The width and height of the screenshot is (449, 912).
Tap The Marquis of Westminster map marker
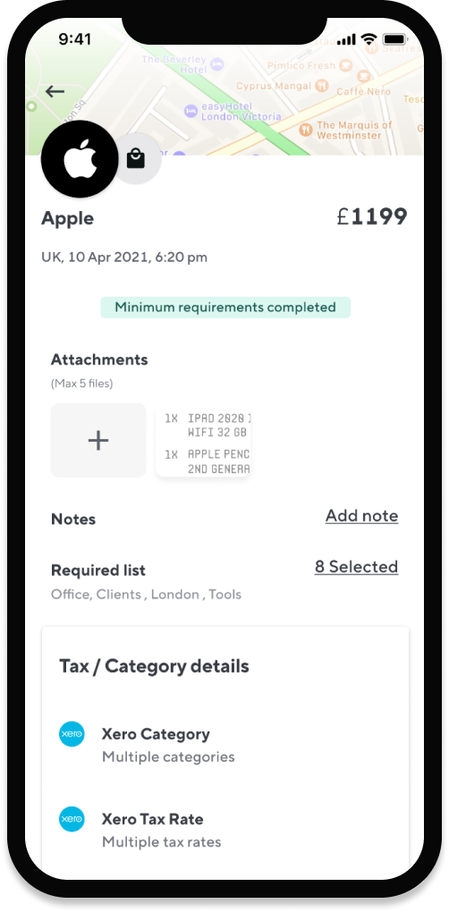coord(306,129)
